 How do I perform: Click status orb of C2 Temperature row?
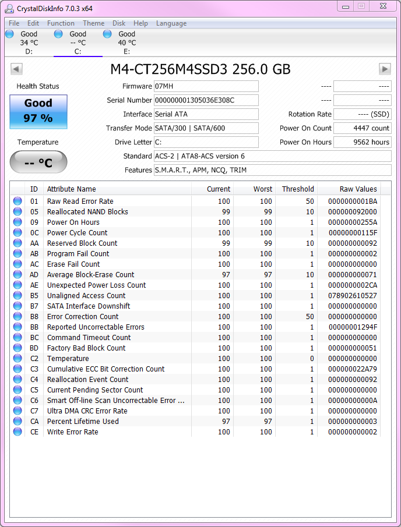[x=17, y=358]
